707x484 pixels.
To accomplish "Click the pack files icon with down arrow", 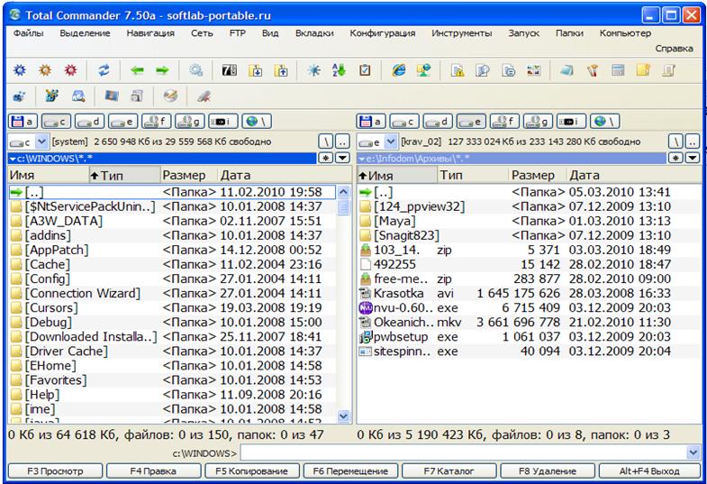I will (256, 70).
